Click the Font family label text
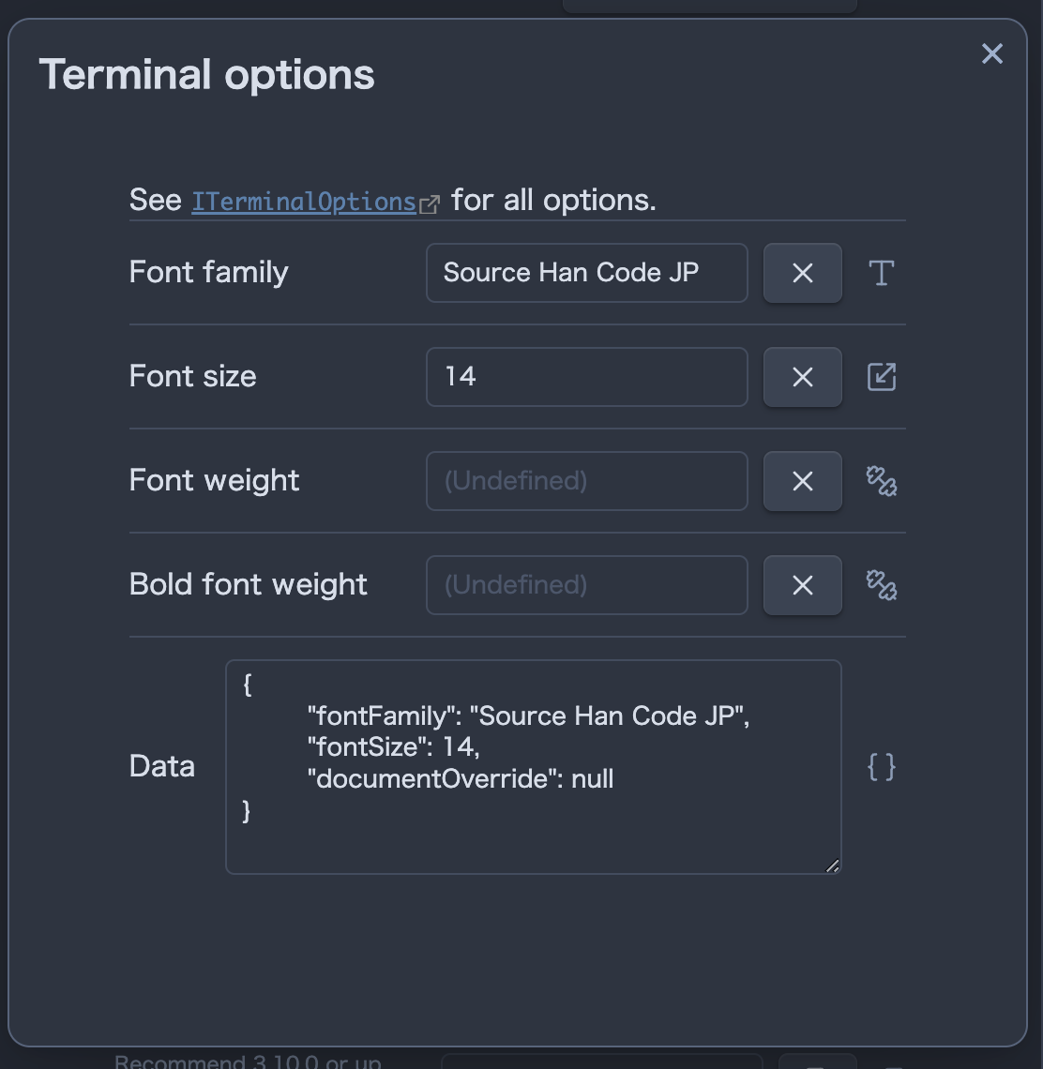Viewport: 1043px width, 1069px height. click(208, 272)
